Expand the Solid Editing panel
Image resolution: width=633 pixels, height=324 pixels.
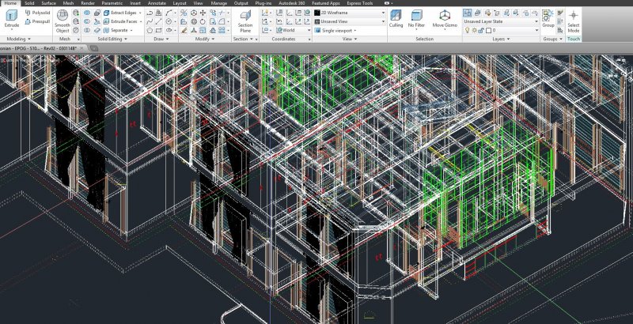click(x=112, y=39)
